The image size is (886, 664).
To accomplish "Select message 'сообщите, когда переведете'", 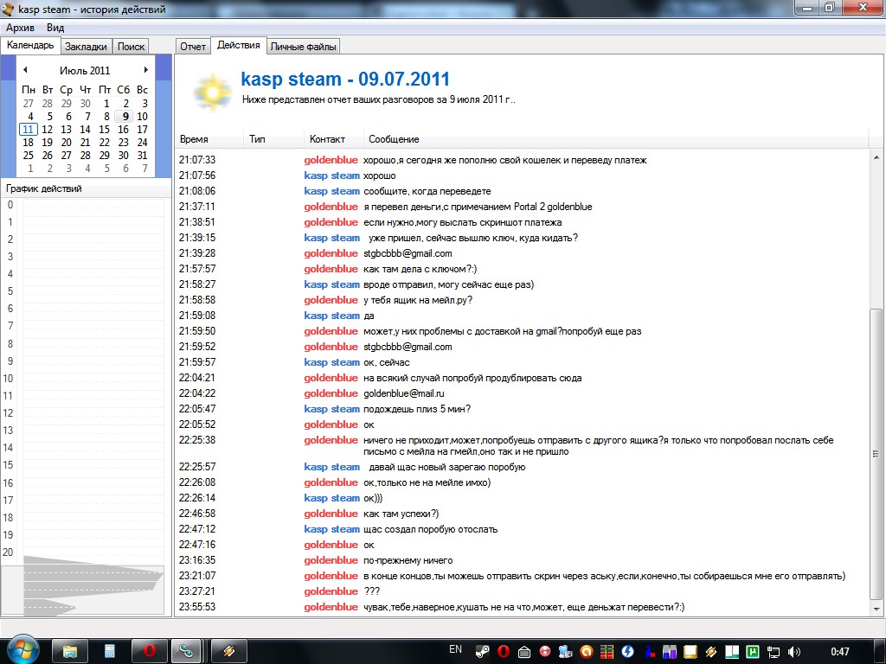I will [x=427, y=191].
